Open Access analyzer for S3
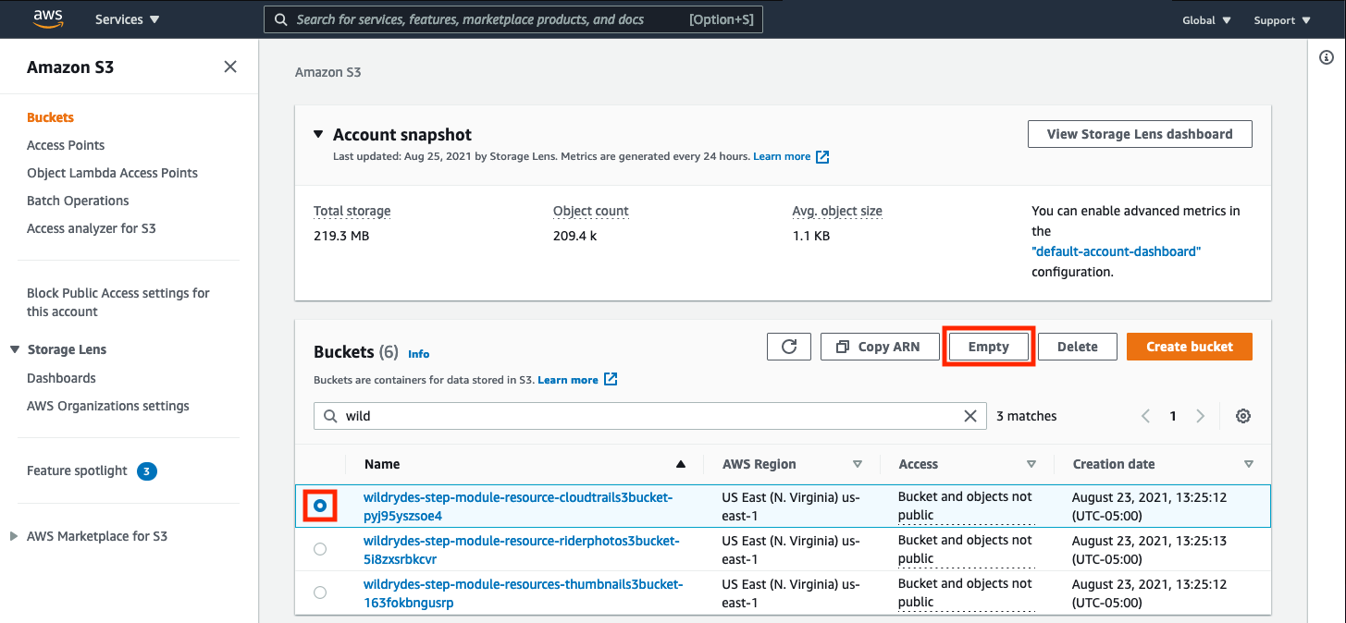The height and width of the screenshot is (623, 1346). click(91, 228)
